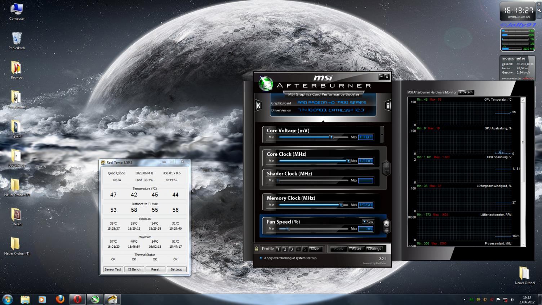Open the fan User Define gear icon

point(386,226)
